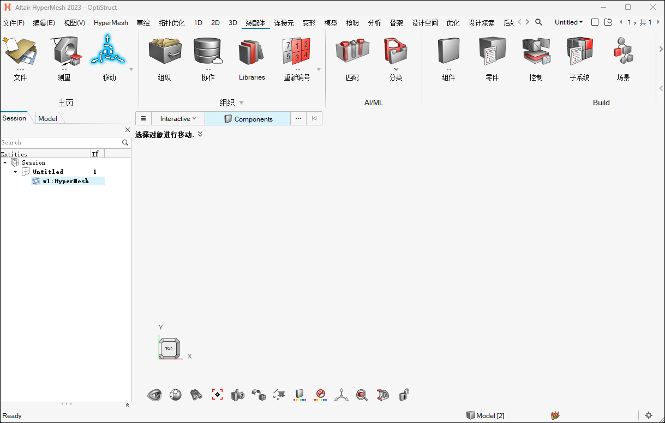Viewport: 665px width, 423px height.
Task: Select the 组件 (Component) Build icon
Action: point(448,51)
